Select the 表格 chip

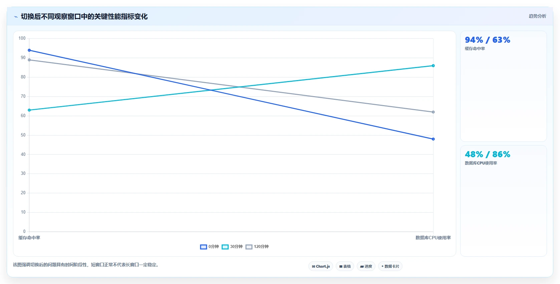pyautogui.click(x=345, y=266)
